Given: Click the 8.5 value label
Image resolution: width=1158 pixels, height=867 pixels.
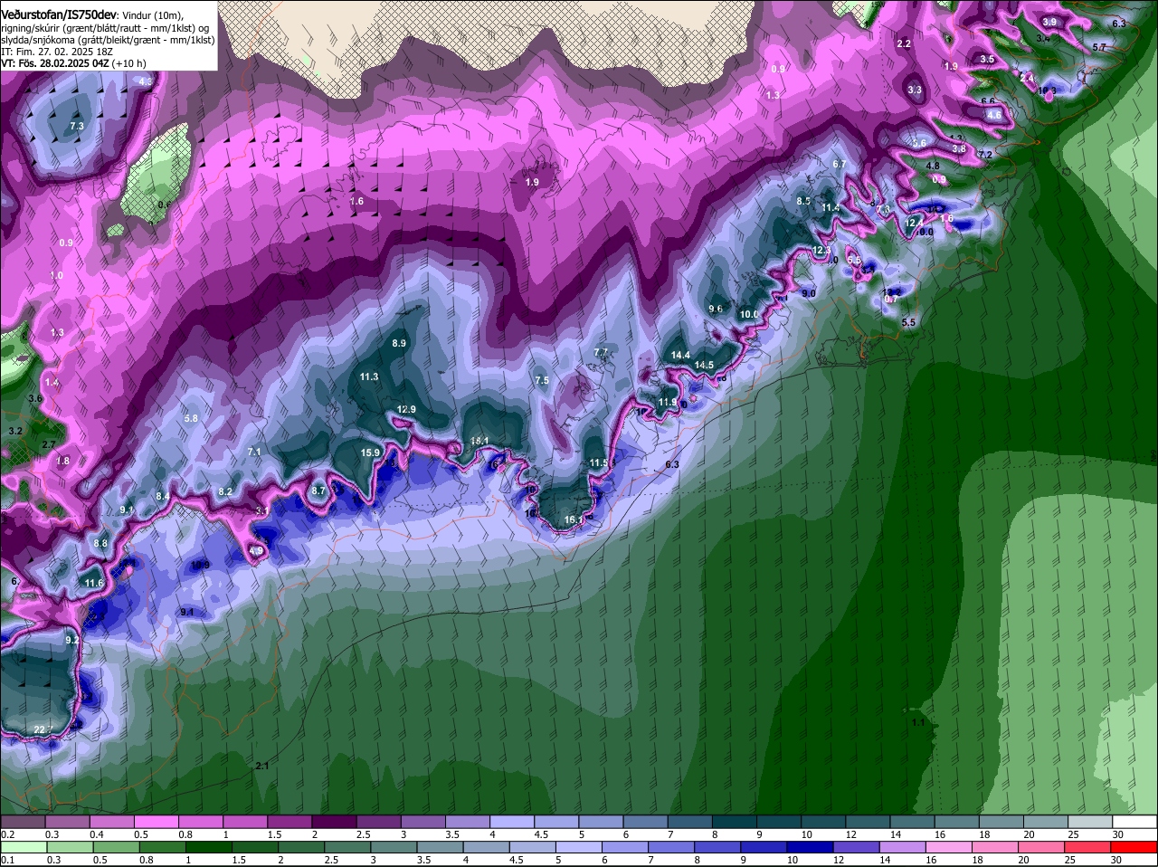Looking at the screenshot, I should point(803,201).
